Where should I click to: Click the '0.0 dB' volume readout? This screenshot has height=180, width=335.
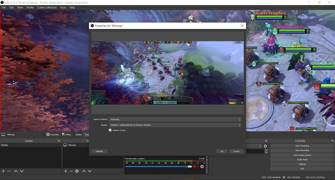point(202,159)
